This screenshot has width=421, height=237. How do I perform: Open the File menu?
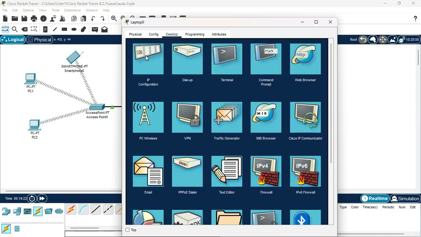[5, 10]
